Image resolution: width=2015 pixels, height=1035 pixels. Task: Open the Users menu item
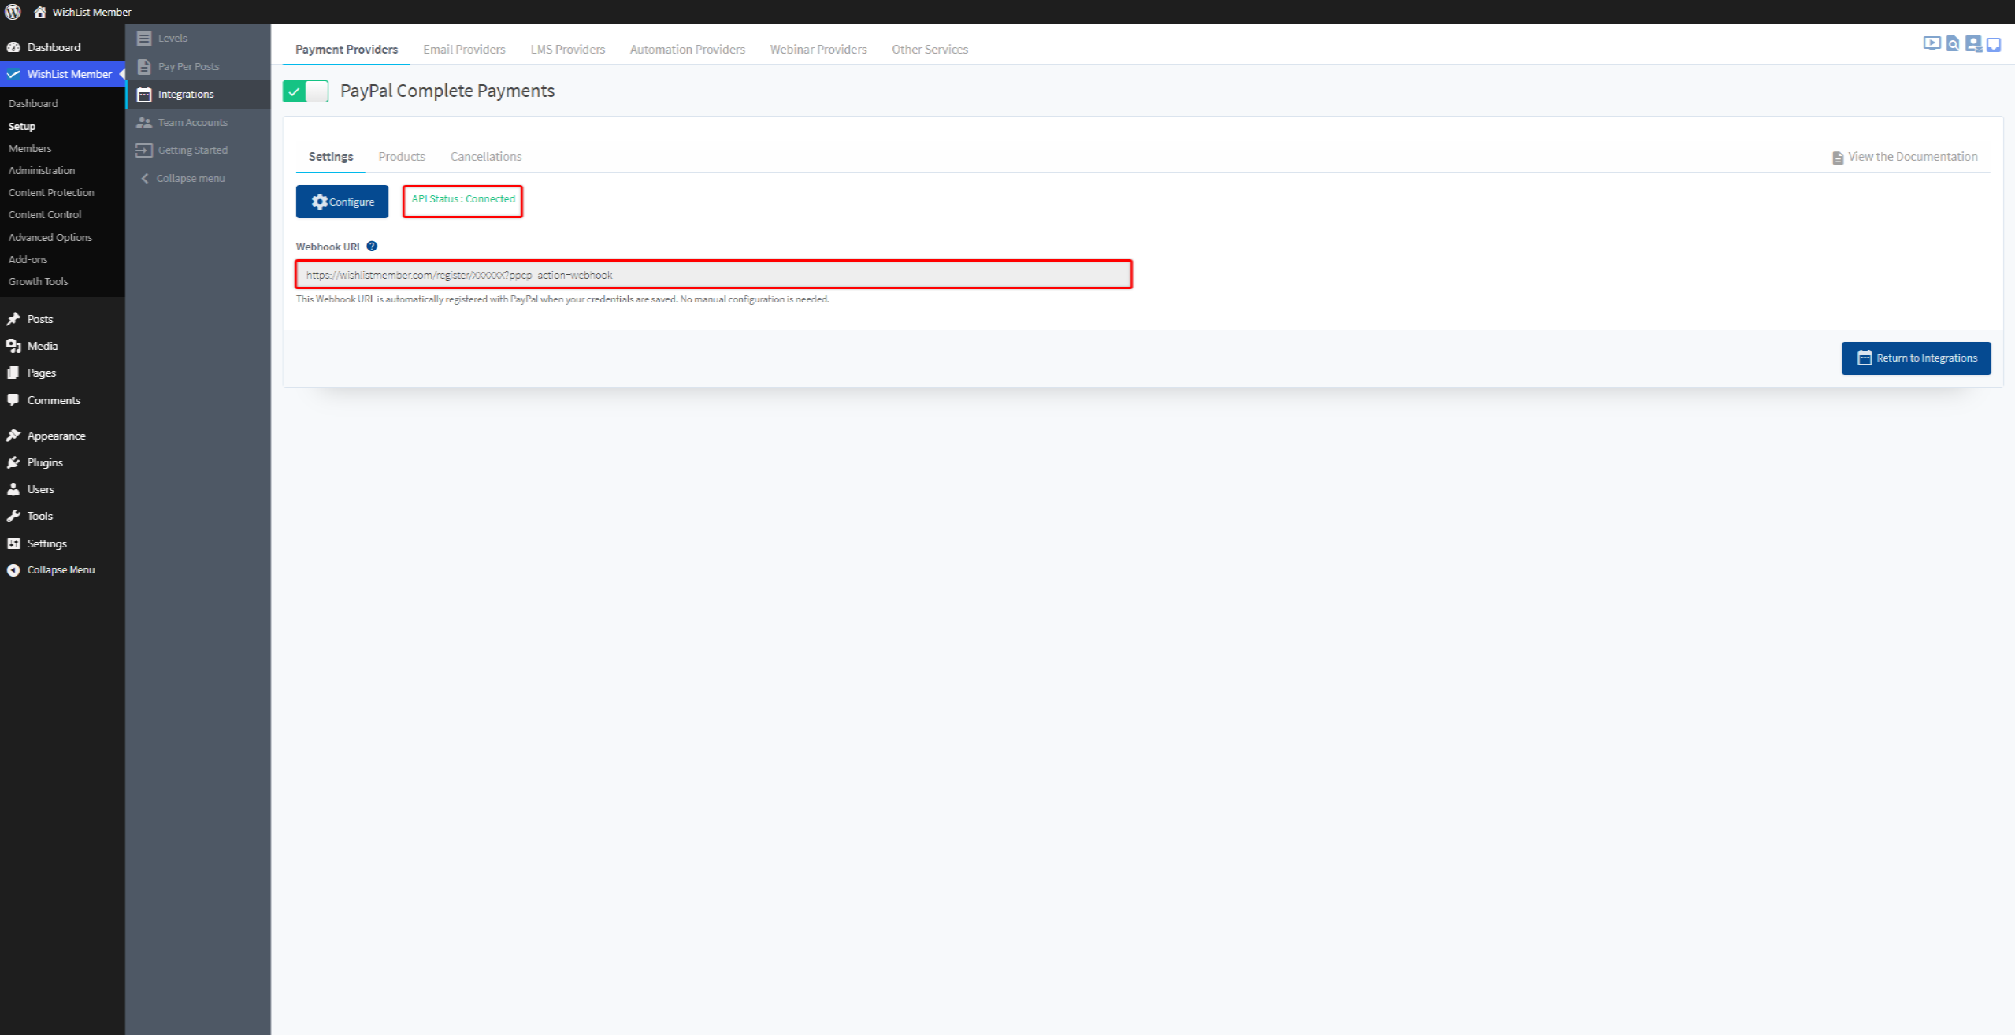click(41, 489)
